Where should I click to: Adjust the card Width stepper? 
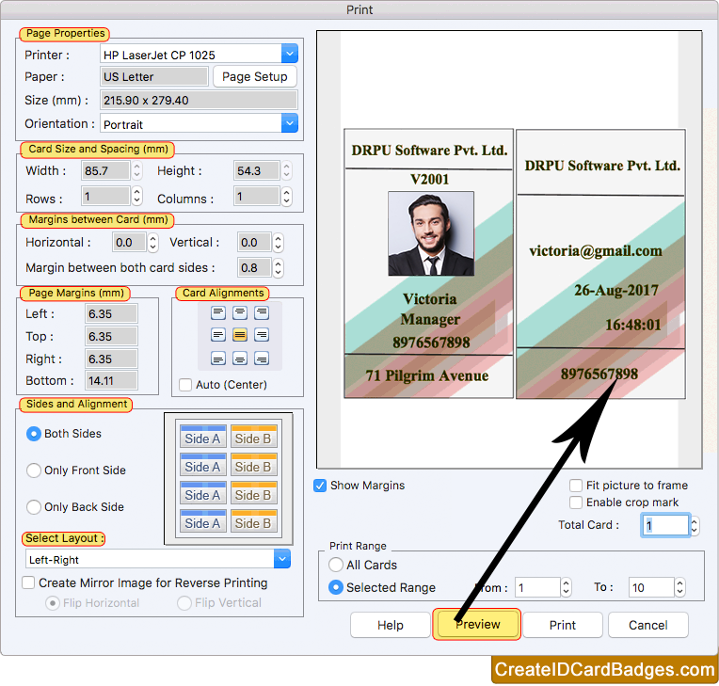pyautogui.click(x=137, y=170)
